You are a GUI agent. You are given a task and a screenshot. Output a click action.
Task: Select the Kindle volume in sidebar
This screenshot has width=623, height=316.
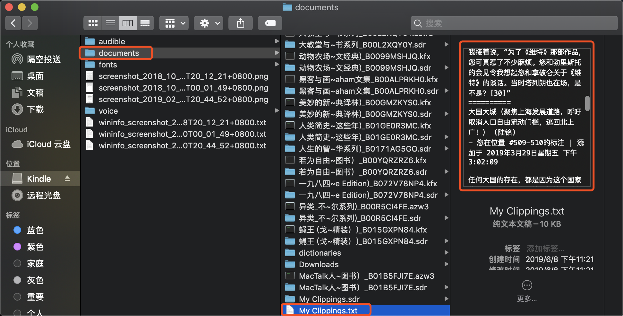coord(40,179)
